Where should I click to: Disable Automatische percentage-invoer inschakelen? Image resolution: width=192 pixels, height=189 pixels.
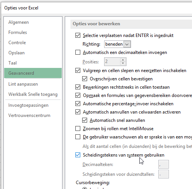[x=78, y=104]
